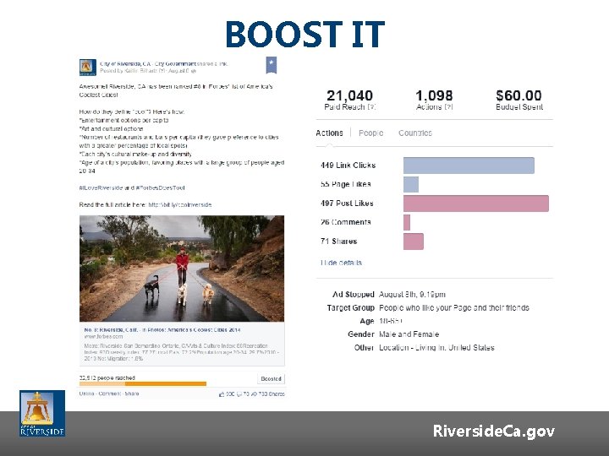Click the Post Likes pink bar
The width and height of the screenshot is (609, 456).
[x=476, y=204]
